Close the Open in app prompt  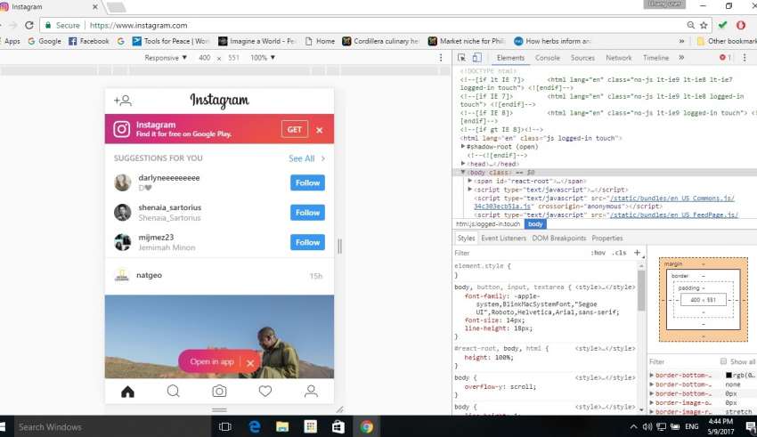[250, 363]
